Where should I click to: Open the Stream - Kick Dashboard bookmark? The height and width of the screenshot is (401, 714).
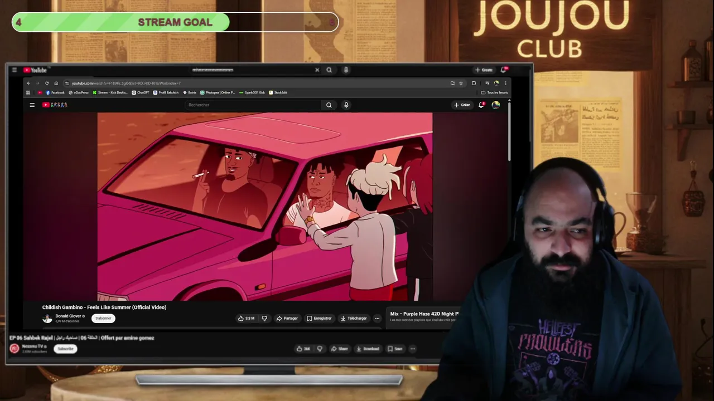click(110, 92)
